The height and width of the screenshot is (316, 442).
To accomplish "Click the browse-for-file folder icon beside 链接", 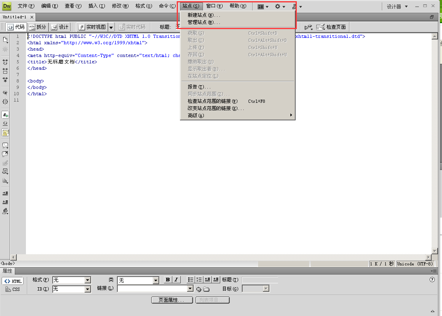I will click(206, 289).
